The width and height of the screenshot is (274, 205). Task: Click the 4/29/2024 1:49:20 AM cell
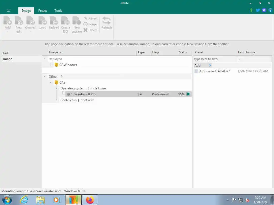(x=253, y=71)
